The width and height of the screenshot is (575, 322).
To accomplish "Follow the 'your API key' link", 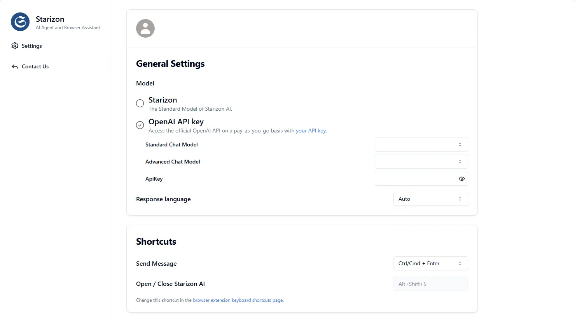I will pyautogui.click(x=311, y=131).
